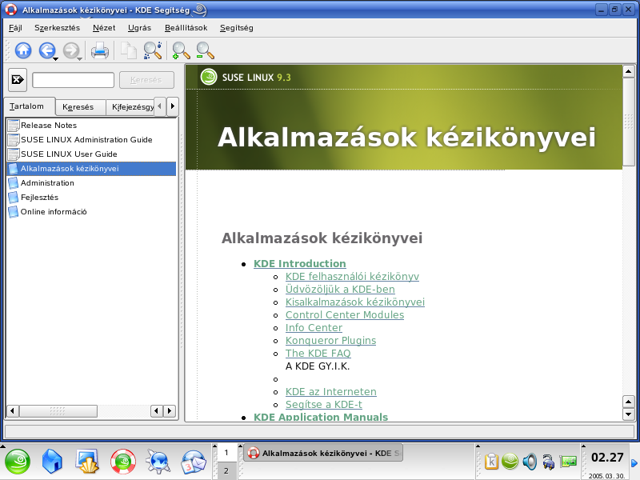The width and height of the screenshot is (640, 480).
Task: Expand the panel with the right-edge arrow
Action: pos(634,463)
